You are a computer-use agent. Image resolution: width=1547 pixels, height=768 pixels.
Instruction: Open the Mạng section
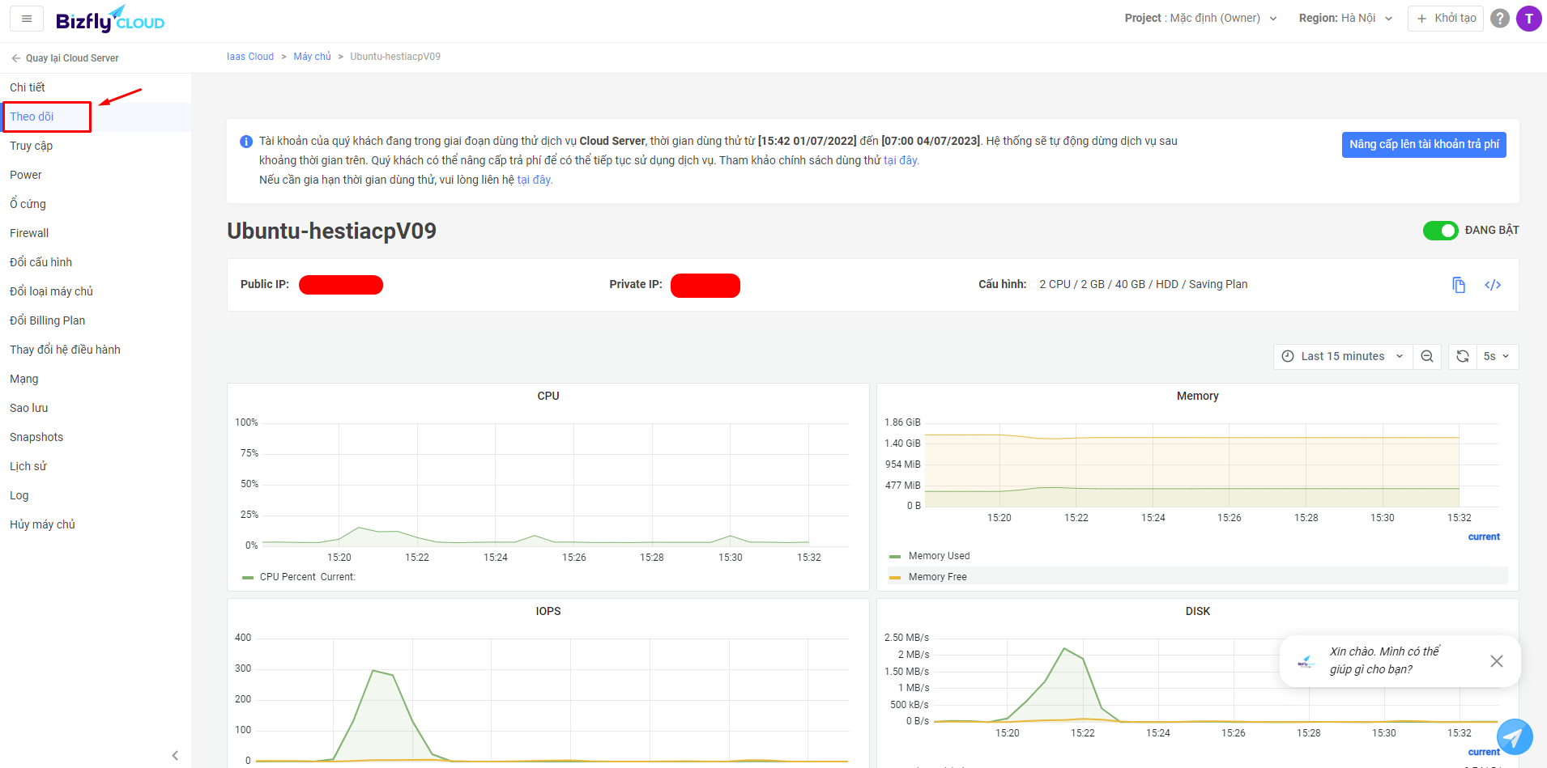pos(96,379)
